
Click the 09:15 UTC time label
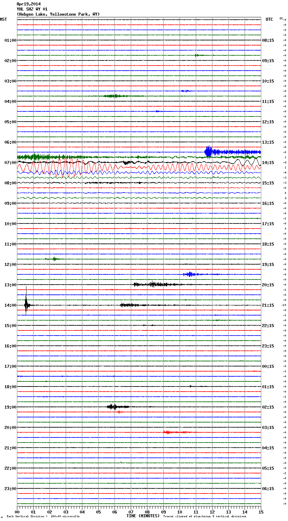point(268,61)
